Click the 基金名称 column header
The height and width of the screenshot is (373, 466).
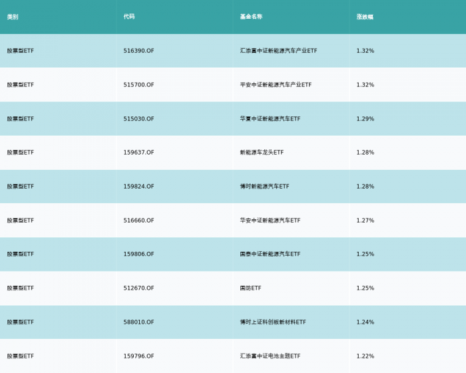click(x=251, y=17)
